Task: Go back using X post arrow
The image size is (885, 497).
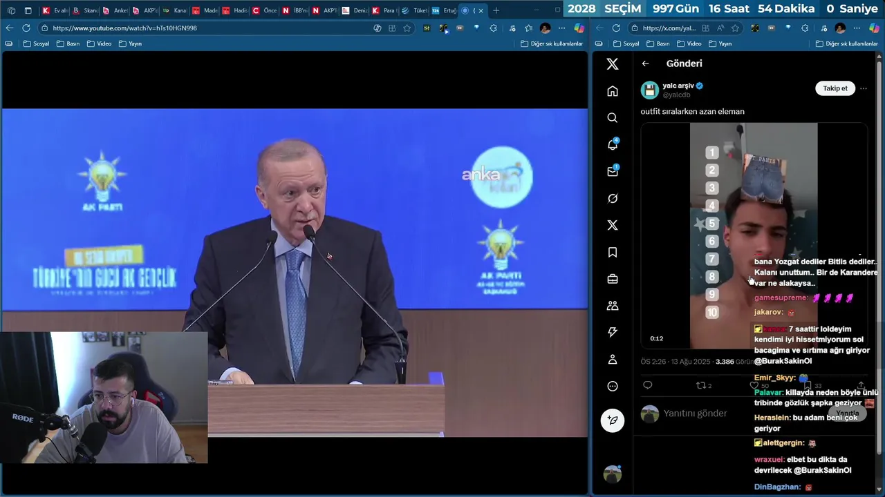Action: [x=645, y=64]
